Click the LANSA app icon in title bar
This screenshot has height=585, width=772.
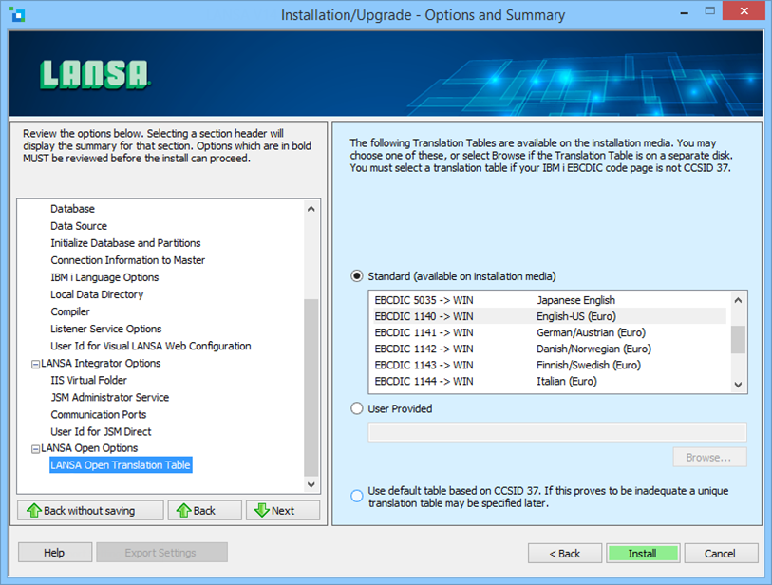[17, 15]
